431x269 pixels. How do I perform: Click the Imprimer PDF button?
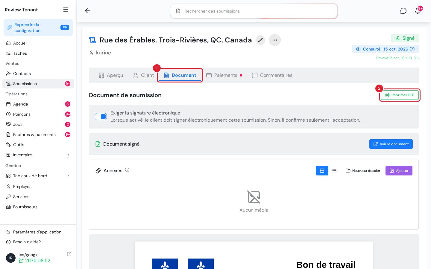tap(400, 95)
